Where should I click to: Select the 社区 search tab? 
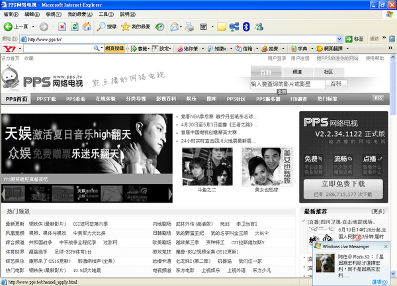(x=329, y=72)
